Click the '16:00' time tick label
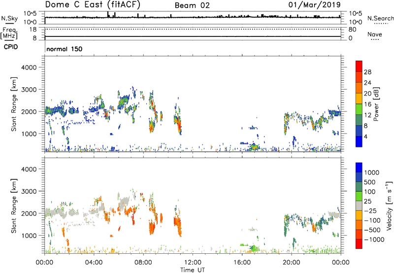Viewport: 394px width, 273px height. click(242, 263)
